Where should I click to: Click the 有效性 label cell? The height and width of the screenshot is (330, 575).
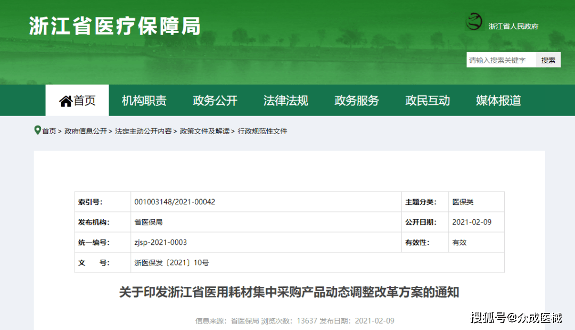(x=425, y=242)
